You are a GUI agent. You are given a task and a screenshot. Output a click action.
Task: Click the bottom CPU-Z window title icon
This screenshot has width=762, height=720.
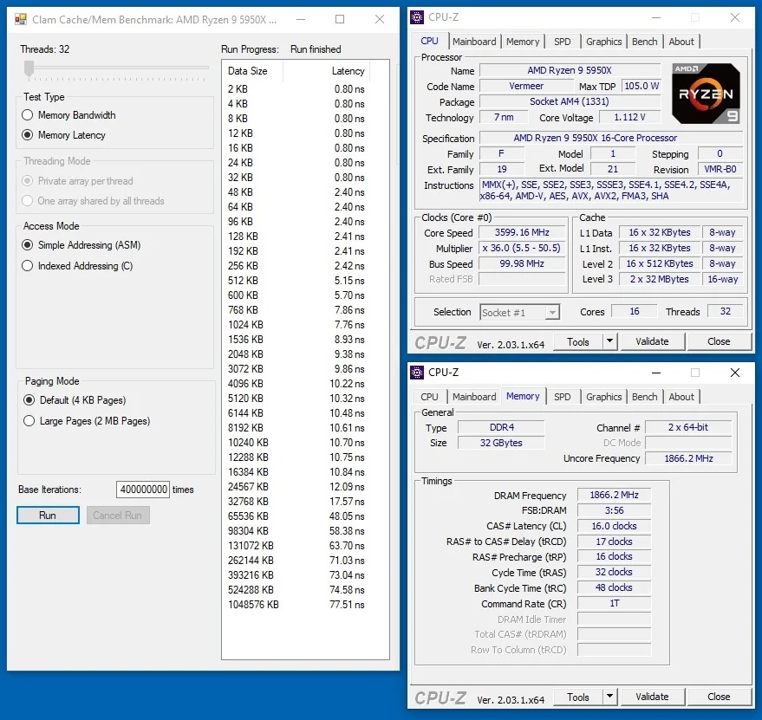point(417,373)
